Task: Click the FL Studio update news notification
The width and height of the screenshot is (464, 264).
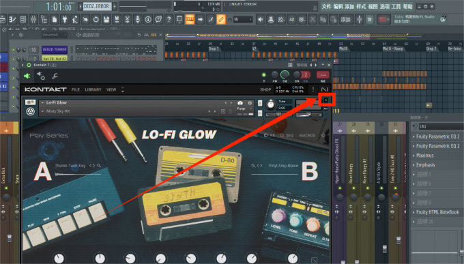Action: [x=420, y=19]
